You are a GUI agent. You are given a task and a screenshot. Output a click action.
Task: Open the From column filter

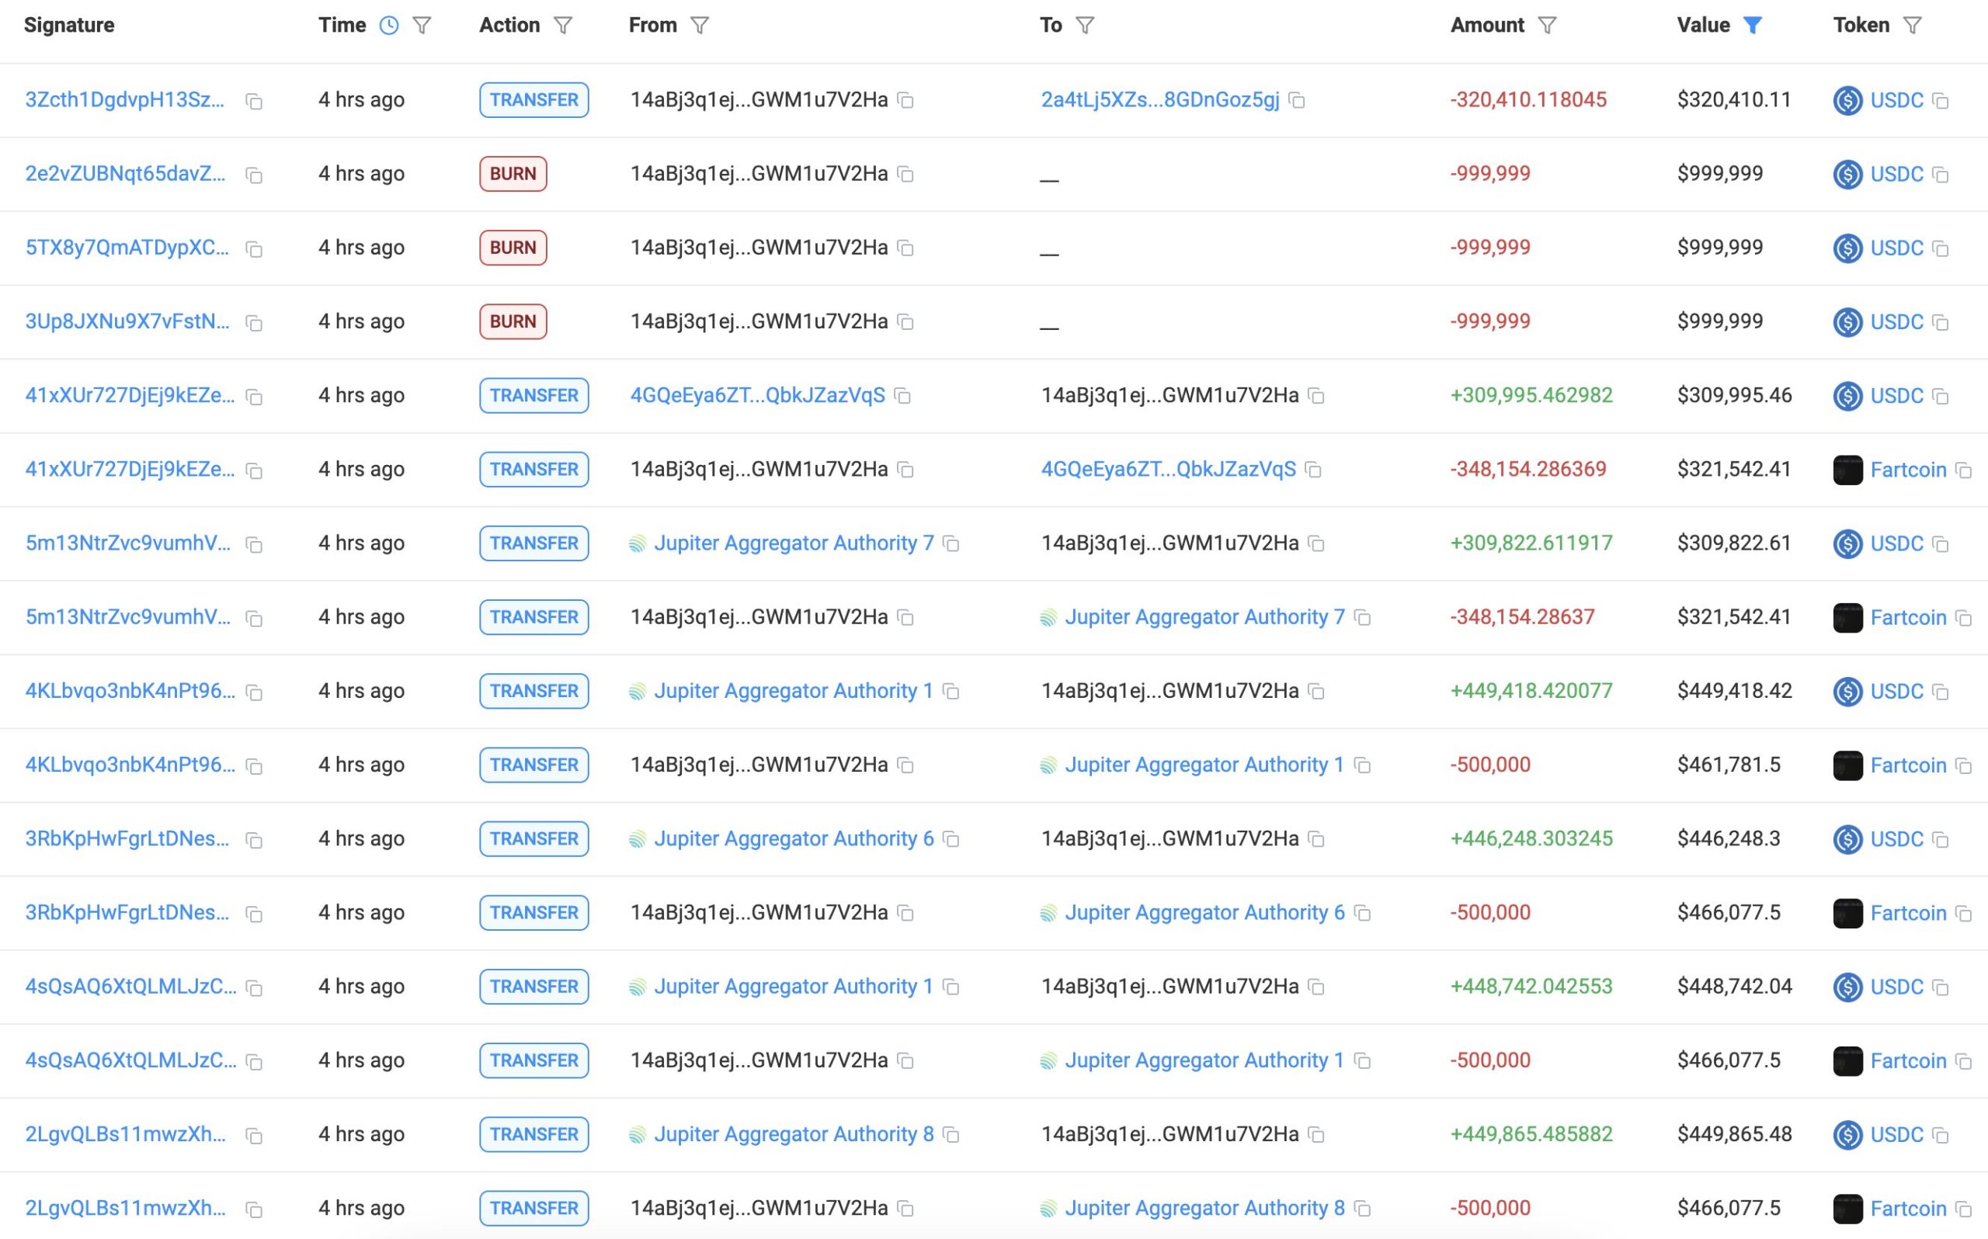click(x=700, y=26)
